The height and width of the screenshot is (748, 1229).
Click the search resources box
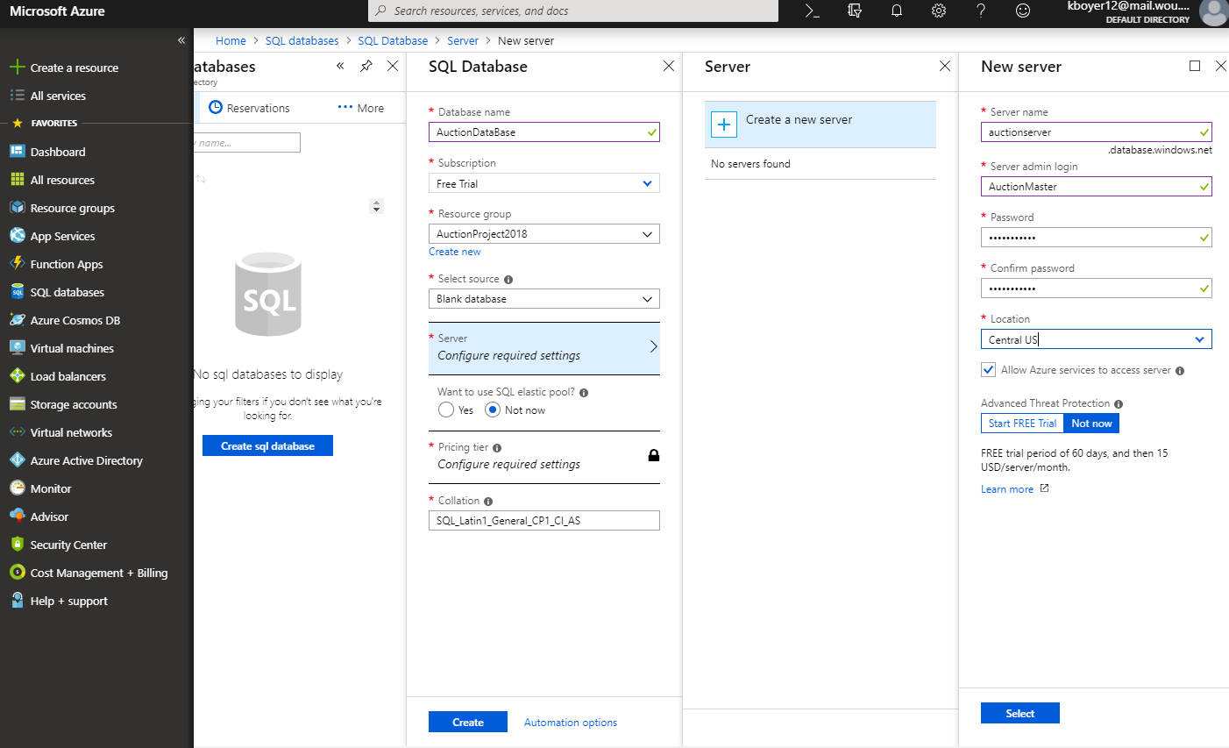pos(573,11)
